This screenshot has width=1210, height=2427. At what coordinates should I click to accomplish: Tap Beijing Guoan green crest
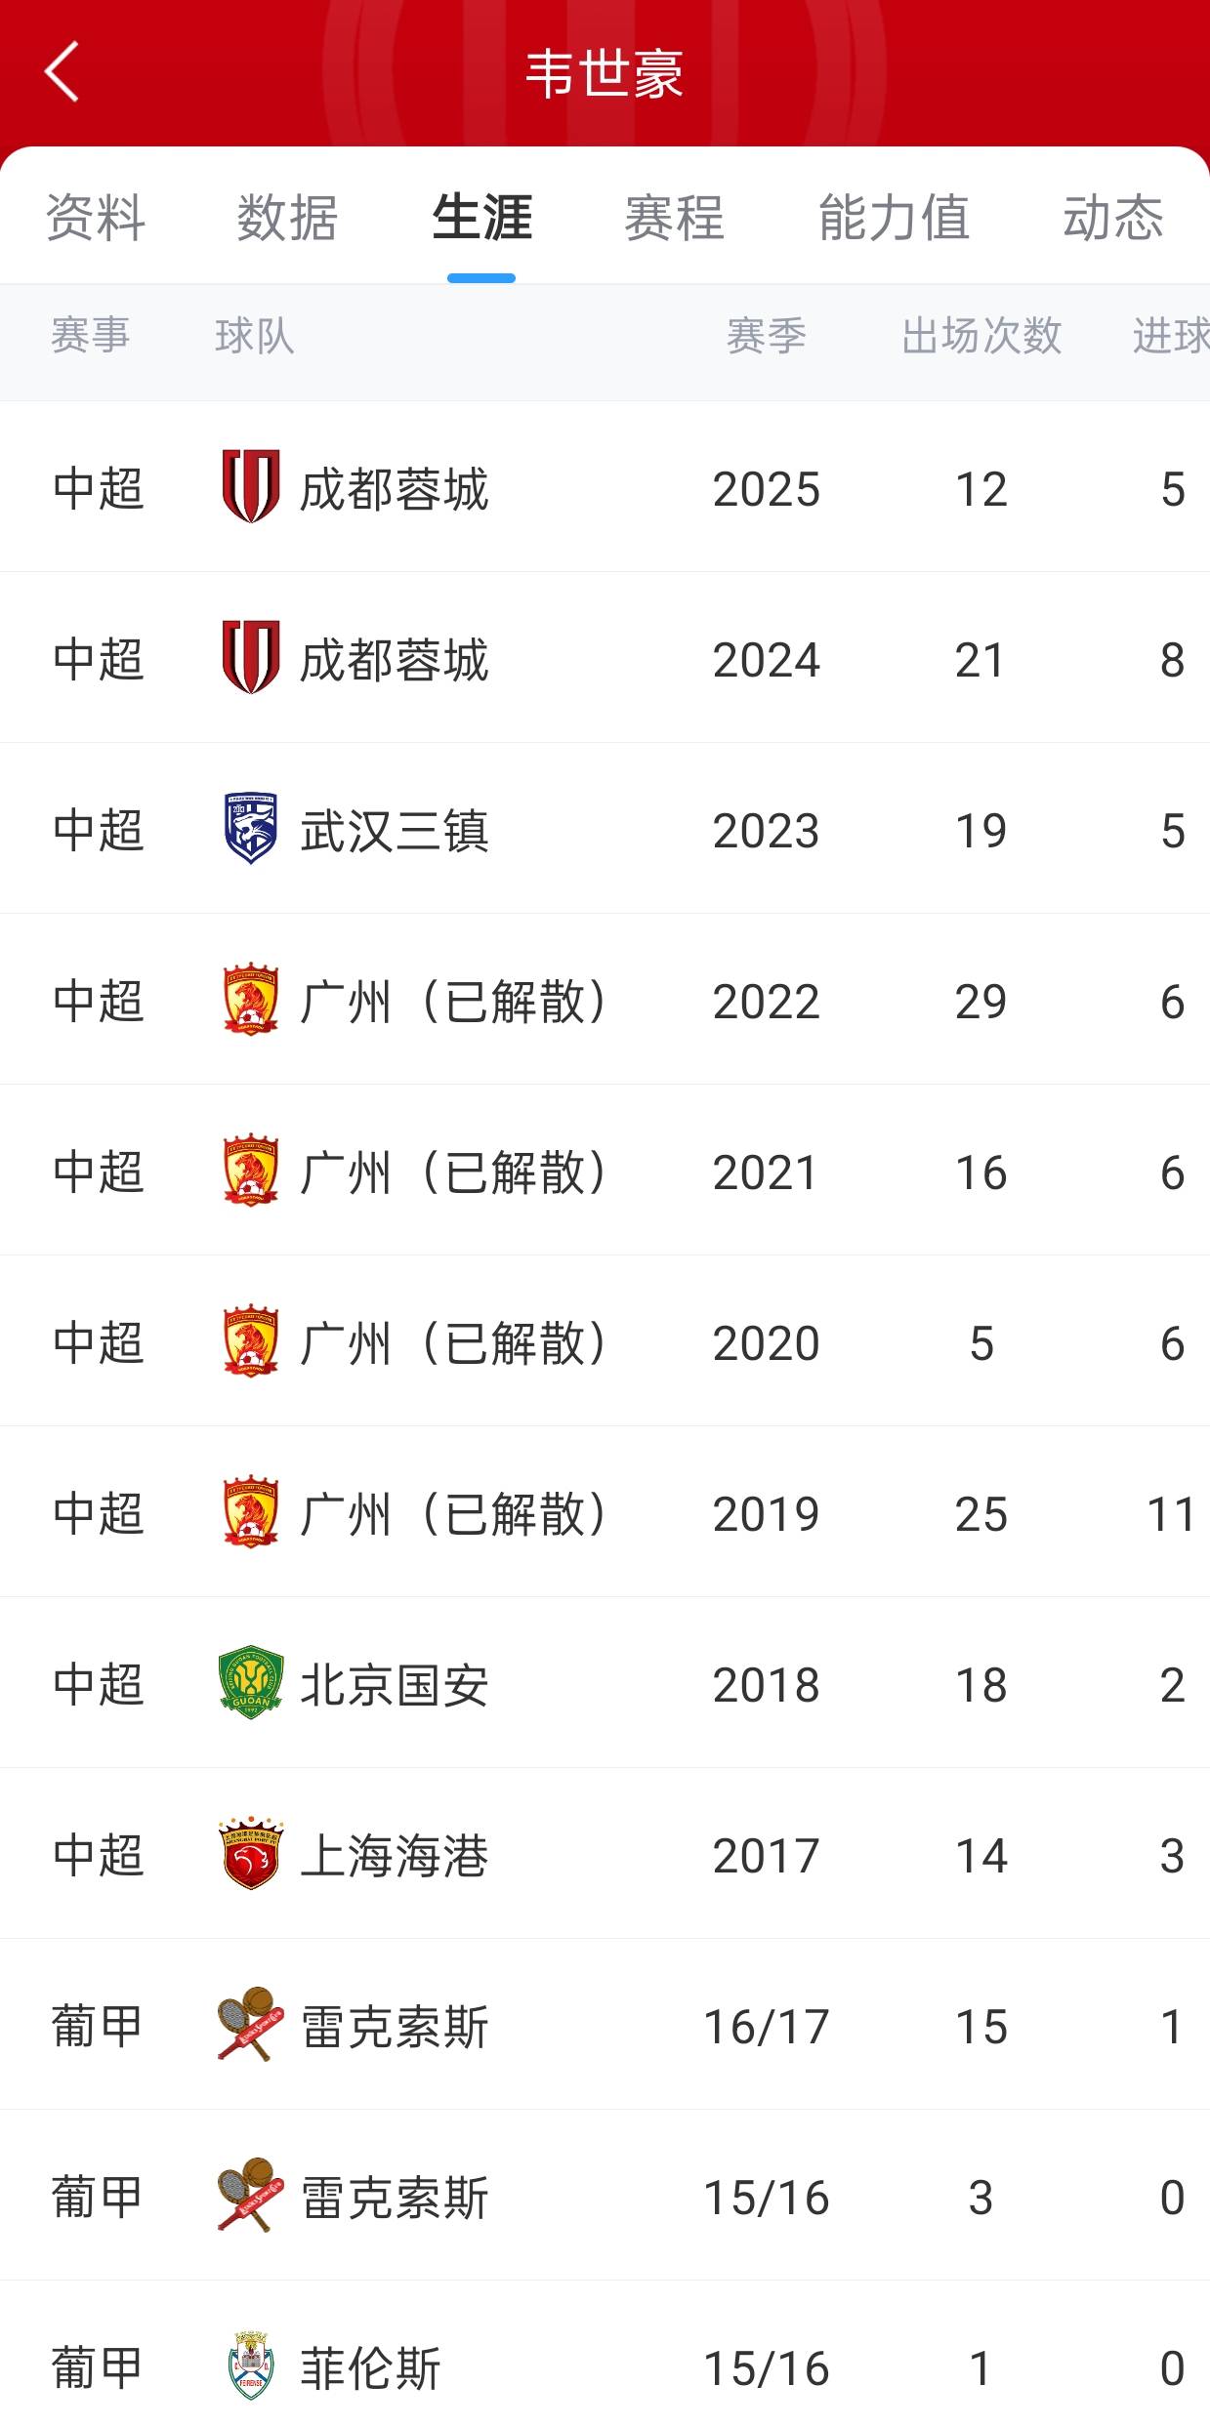point(251,1682)
